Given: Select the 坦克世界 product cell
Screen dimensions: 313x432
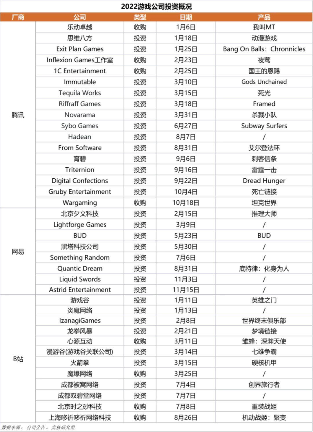Looking at the screenshot, I should tap(264, 203).
